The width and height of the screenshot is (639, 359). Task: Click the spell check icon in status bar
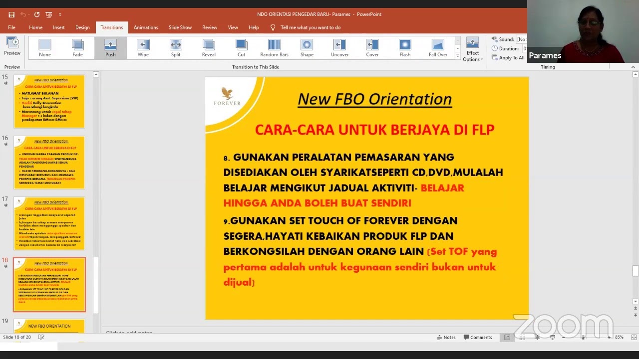[x=41, y=338]
